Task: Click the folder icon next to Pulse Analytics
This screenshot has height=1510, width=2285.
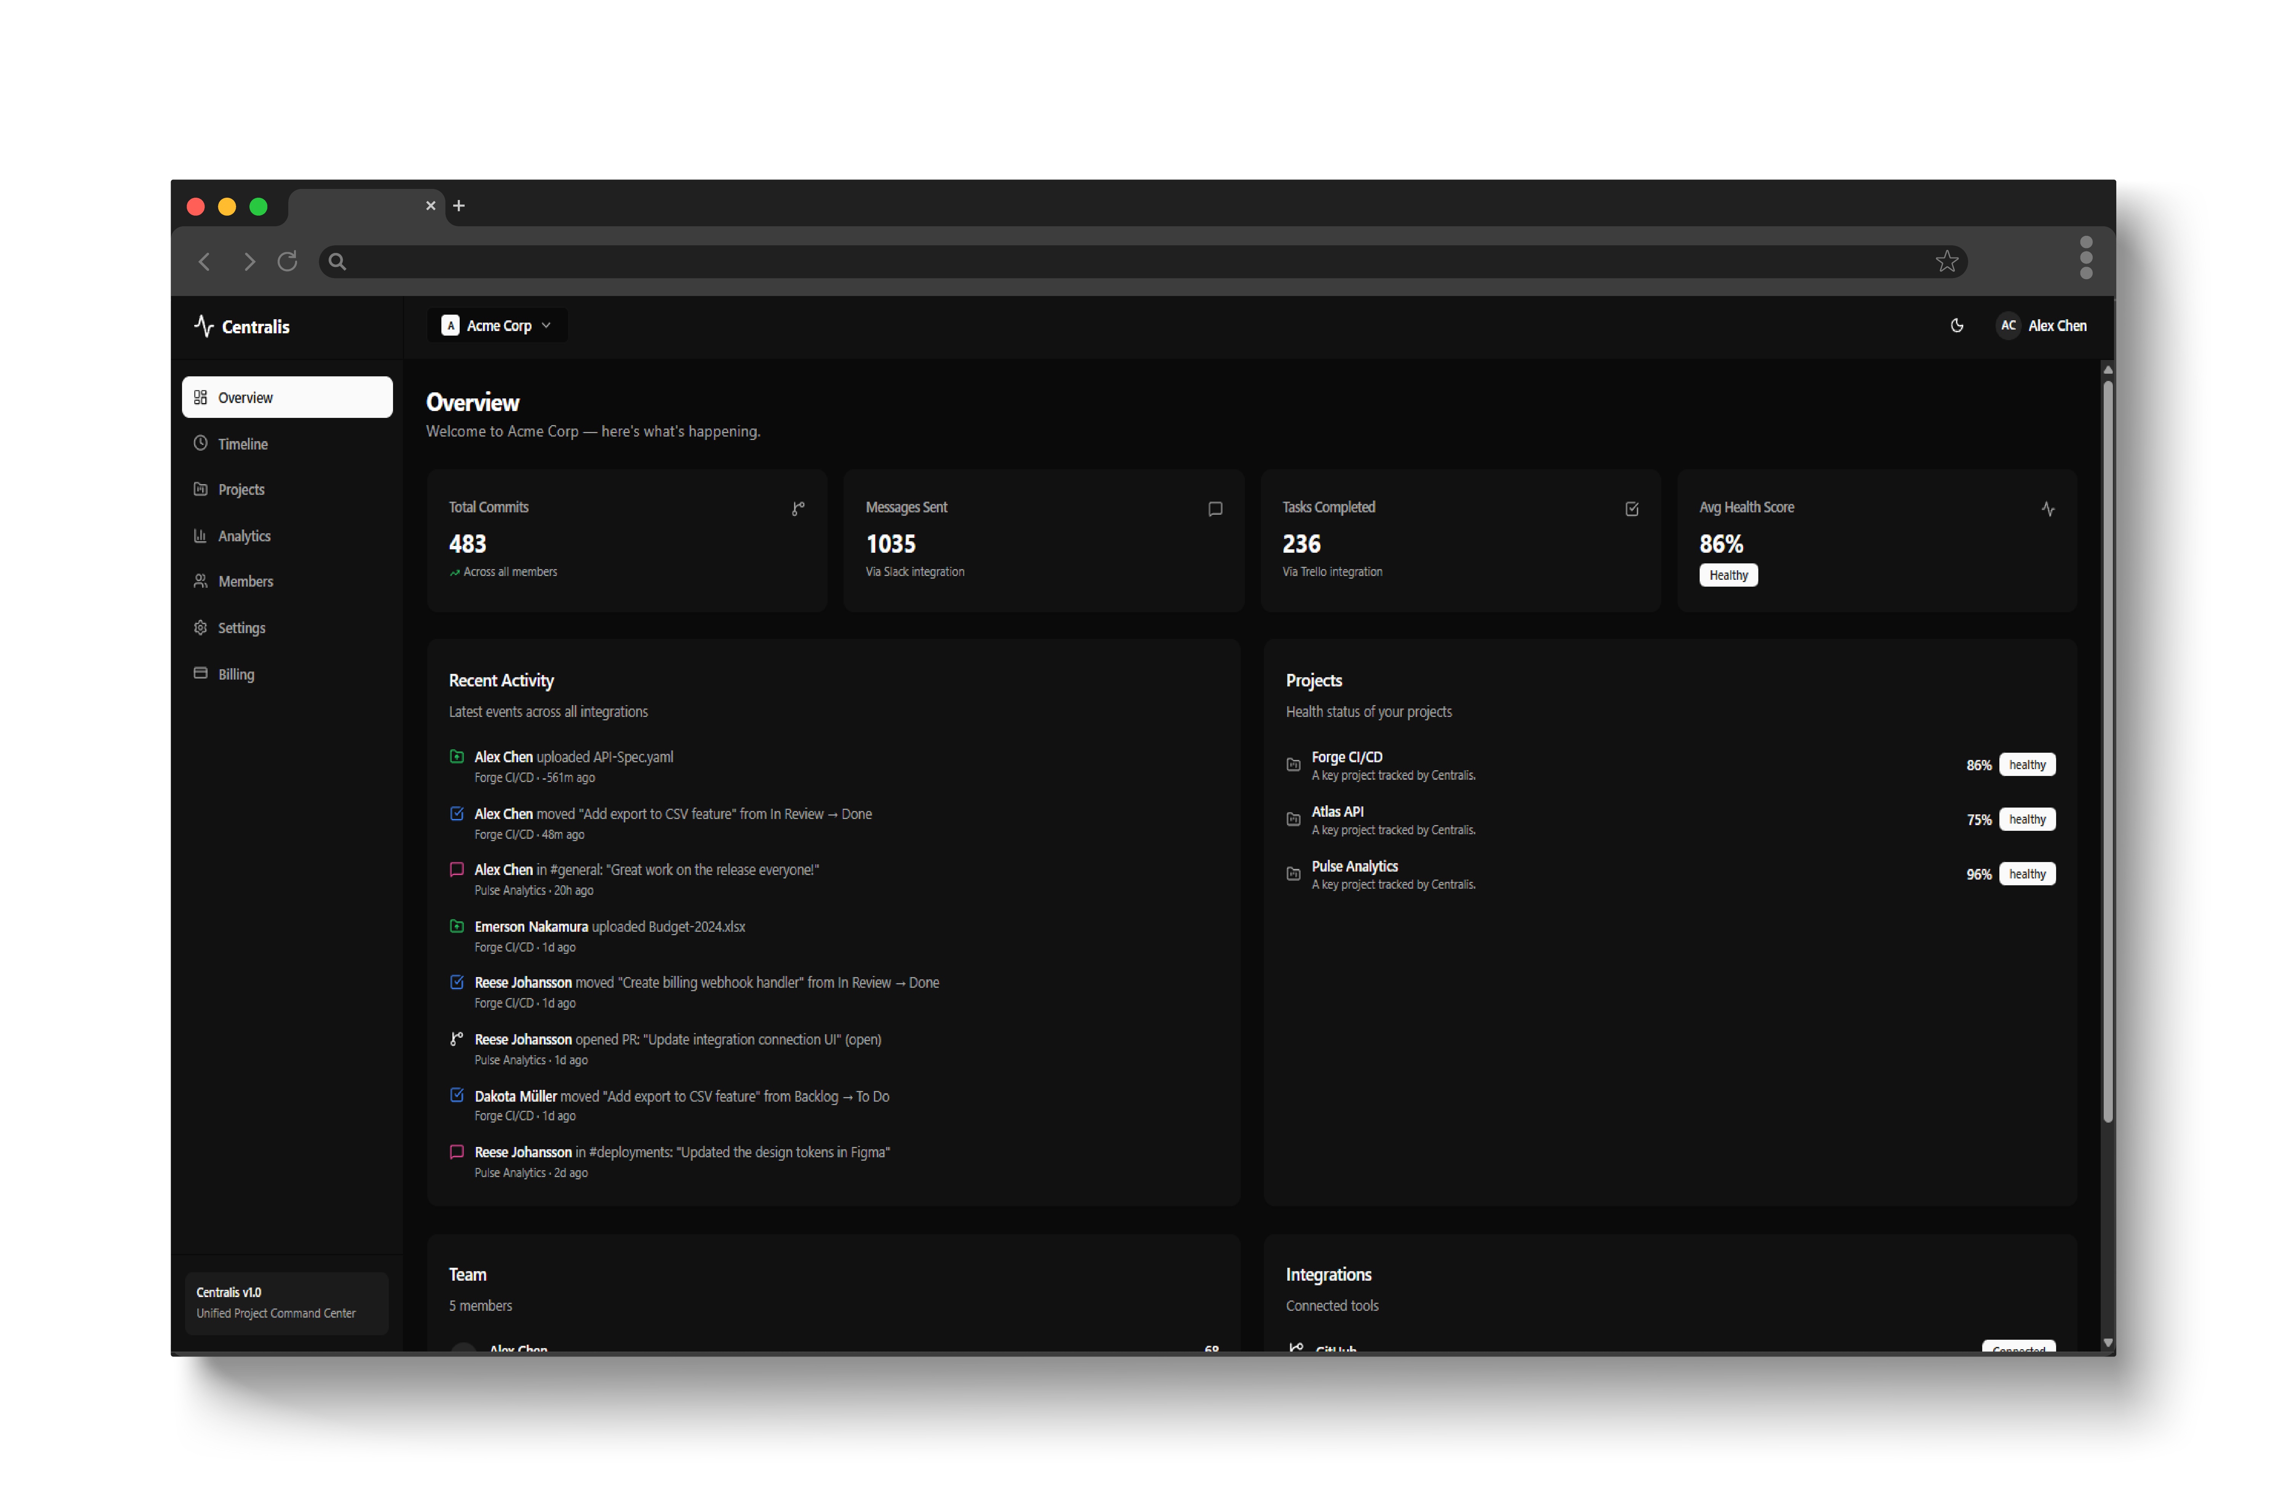Action: (1294, 874)
